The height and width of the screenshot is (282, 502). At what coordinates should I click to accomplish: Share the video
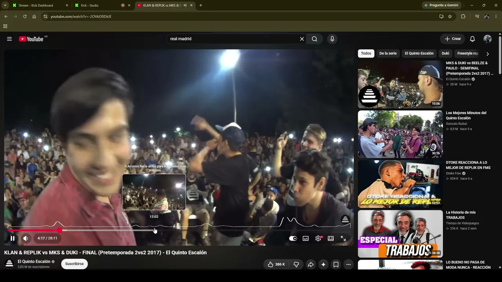click(x=311, y=264)
